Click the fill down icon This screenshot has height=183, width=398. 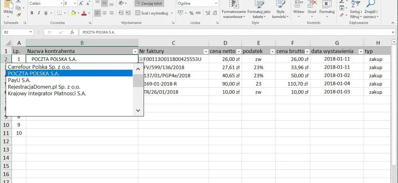pos(342,8)
